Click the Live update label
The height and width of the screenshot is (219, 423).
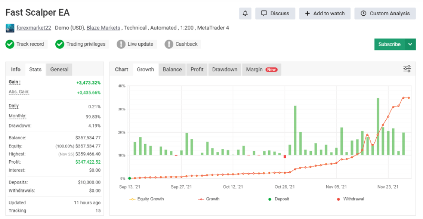coord(140,44)
